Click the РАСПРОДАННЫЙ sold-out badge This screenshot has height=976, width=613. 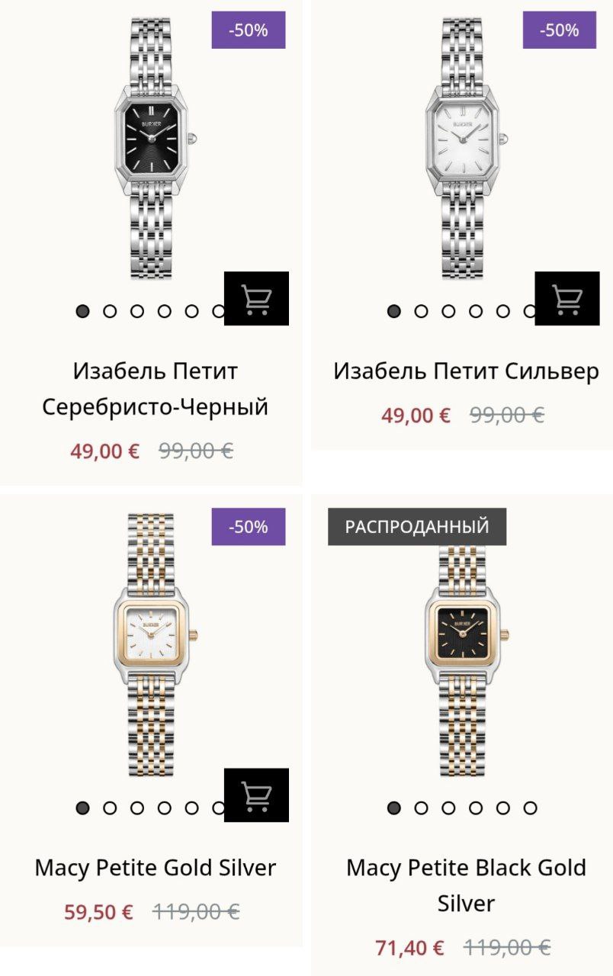tap(417, 527)
